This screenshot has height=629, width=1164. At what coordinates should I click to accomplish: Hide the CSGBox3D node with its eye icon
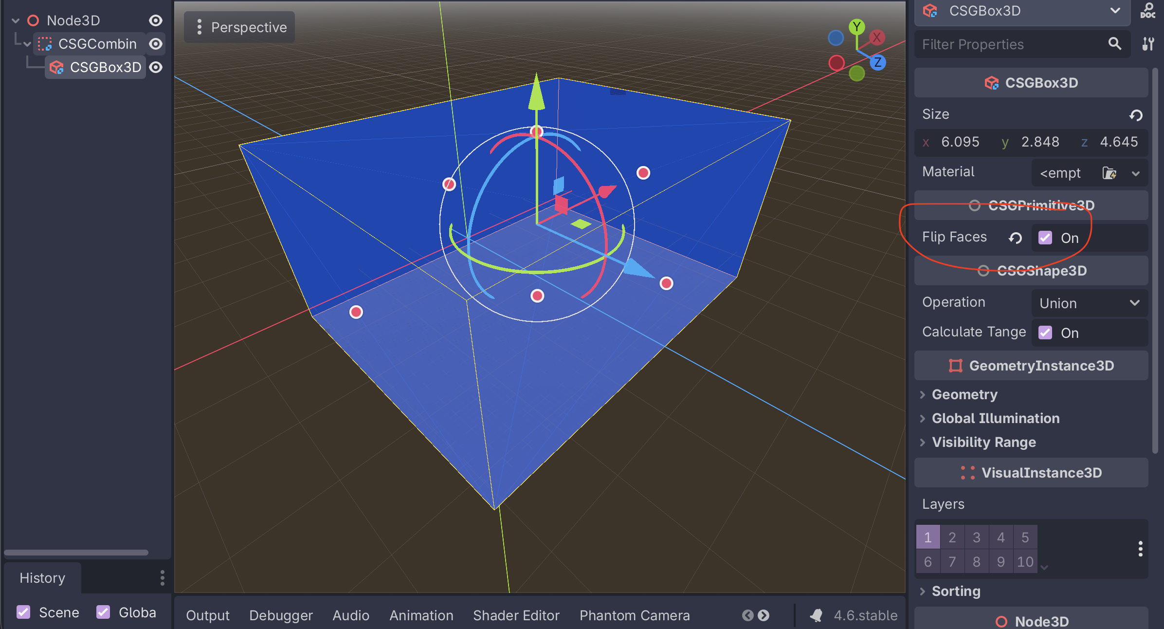pyautogui.click(x=156, y=67)
